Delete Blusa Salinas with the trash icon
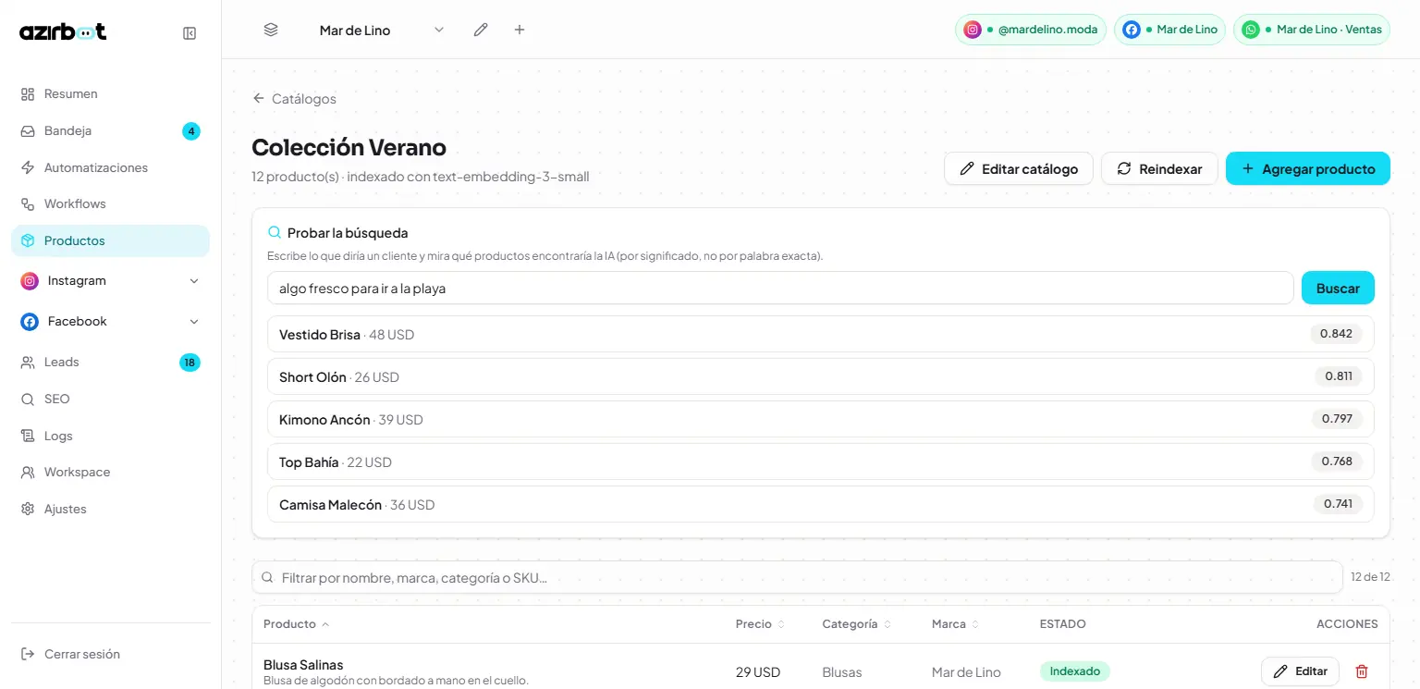The width and height of the screenshot is (1420, 689). tap(1362, 671)
